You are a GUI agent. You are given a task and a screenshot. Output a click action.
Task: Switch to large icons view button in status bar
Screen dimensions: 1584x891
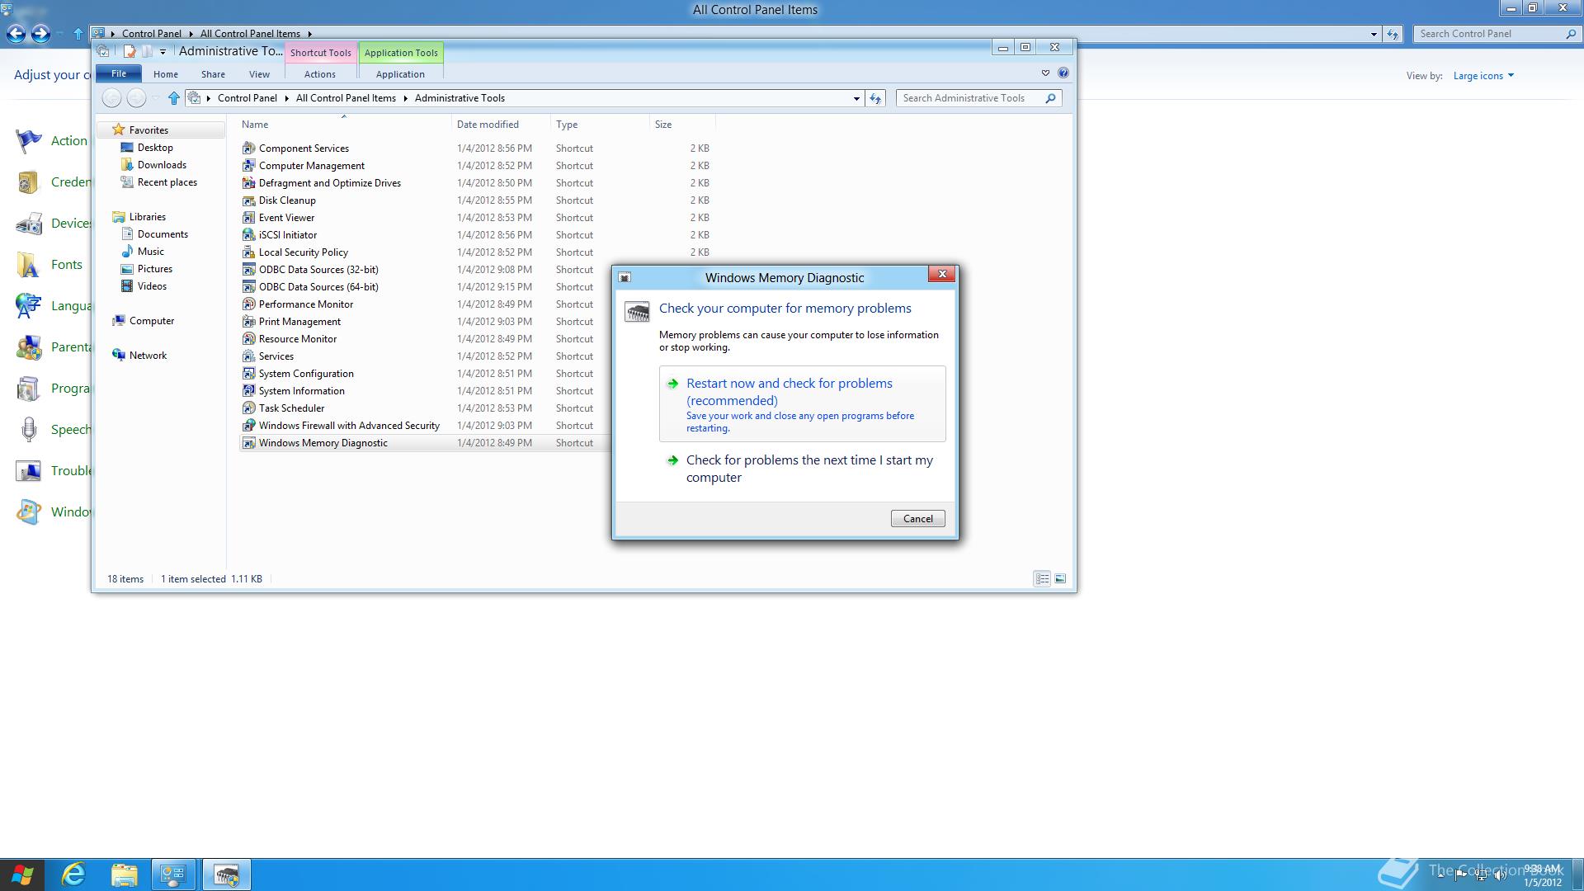(1060, 579)
